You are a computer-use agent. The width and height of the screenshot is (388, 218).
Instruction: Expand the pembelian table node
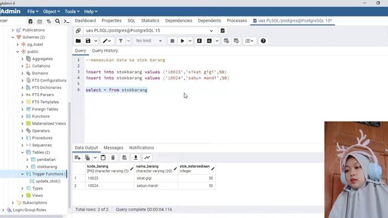click(x=27, y=160)
